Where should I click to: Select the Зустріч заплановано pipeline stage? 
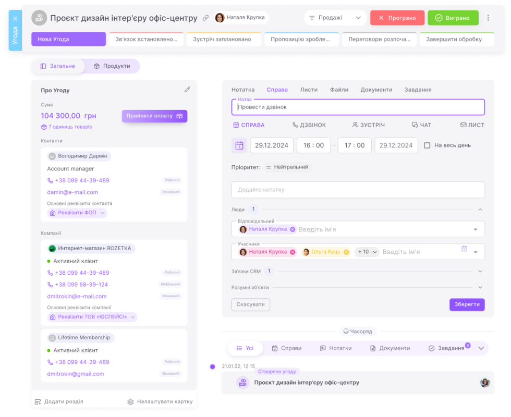click(223, 39)
